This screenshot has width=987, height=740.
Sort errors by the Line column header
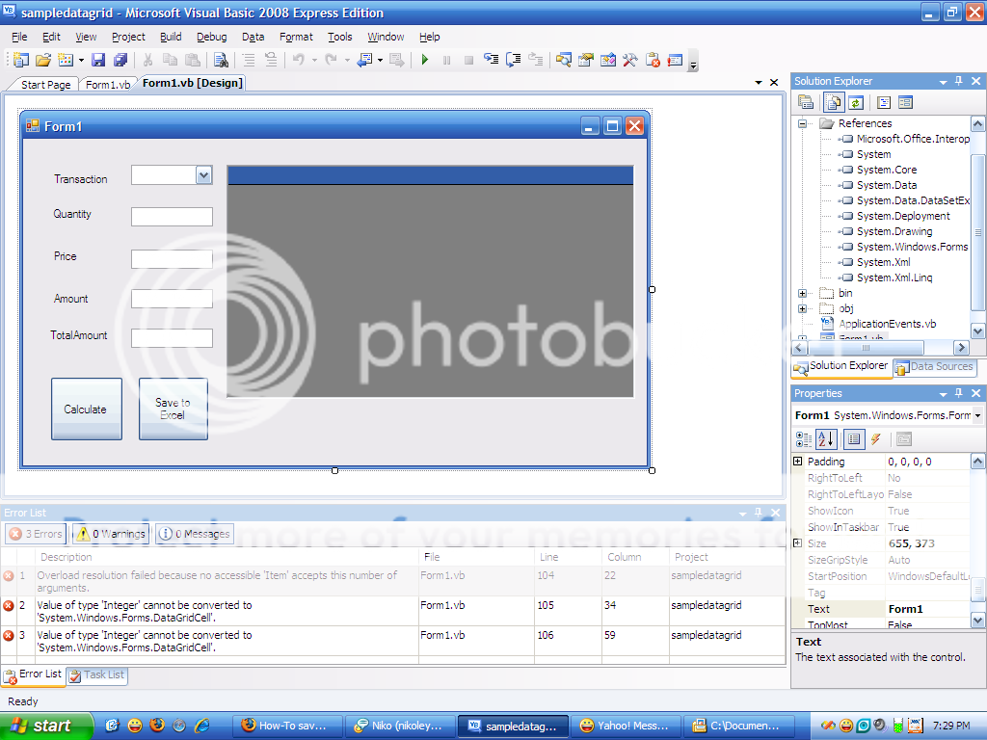click(x=568, y=557)
